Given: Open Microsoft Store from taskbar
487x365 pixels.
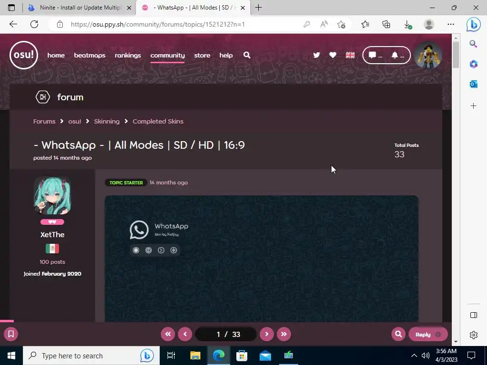Looking at the screenshot, I should coord(242,355).
